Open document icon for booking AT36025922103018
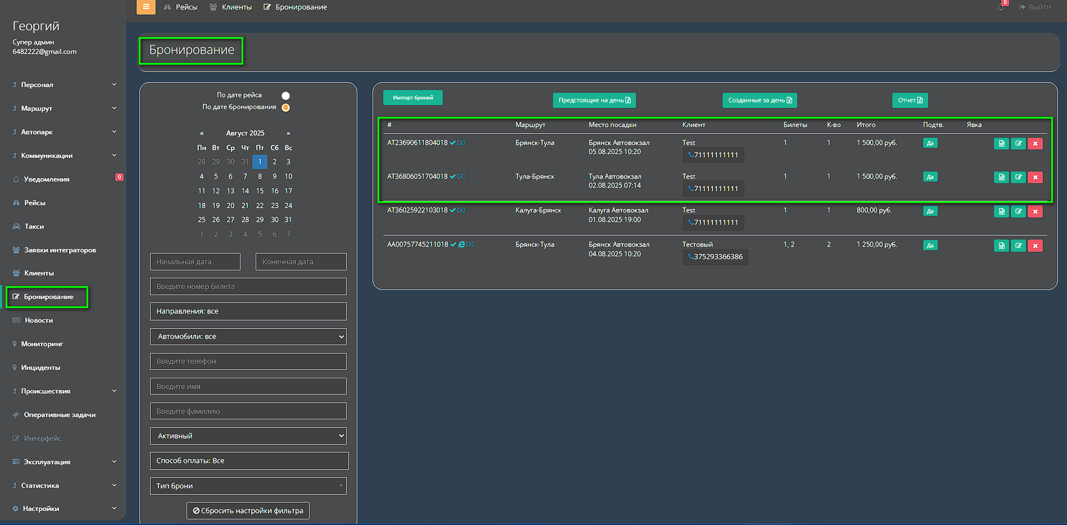The width and height of the screenshot is (1067, 525). (1001, 211)
